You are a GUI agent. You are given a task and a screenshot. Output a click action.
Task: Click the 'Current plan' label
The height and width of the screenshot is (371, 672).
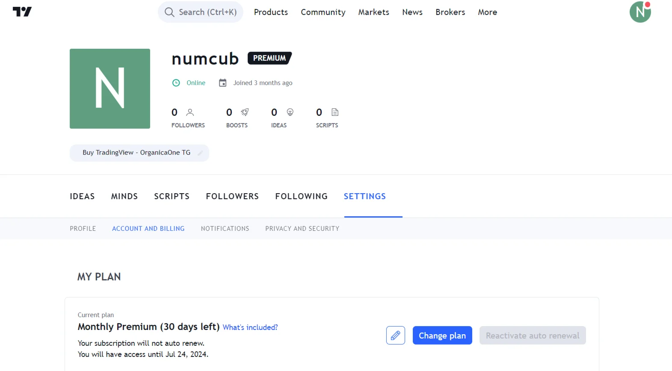coord(96,315)
